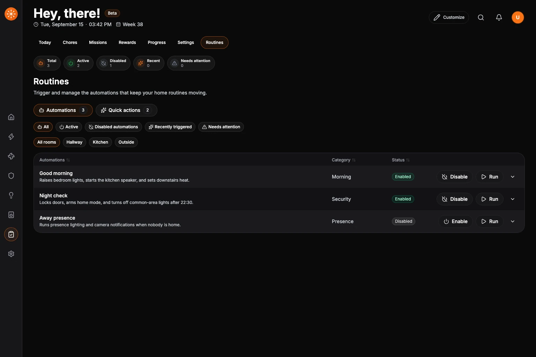Sort by Category column
The width and height of the screenshot is (536, 357).
pyautogui.click(x=344, y=160)
